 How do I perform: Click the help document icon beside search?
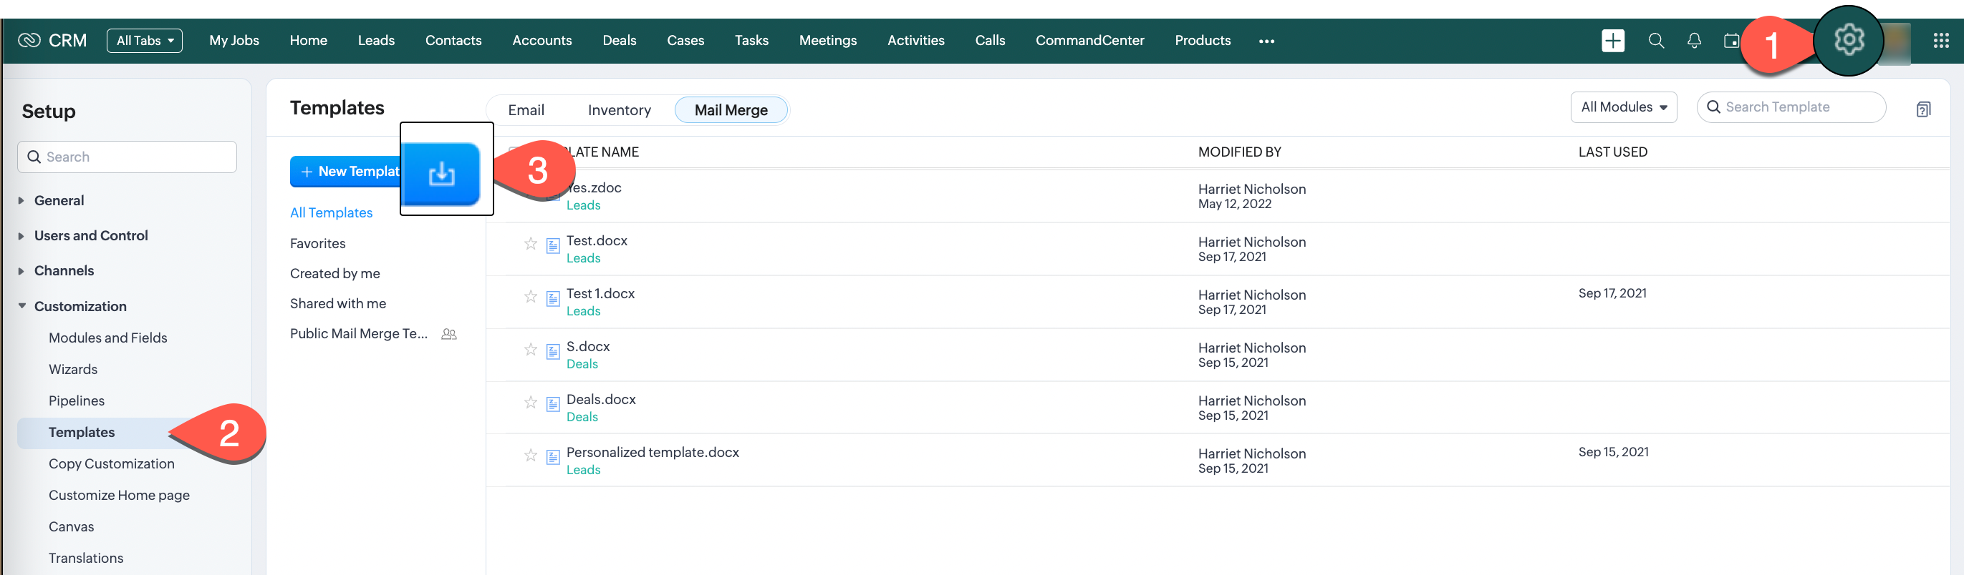point(1923,109)
